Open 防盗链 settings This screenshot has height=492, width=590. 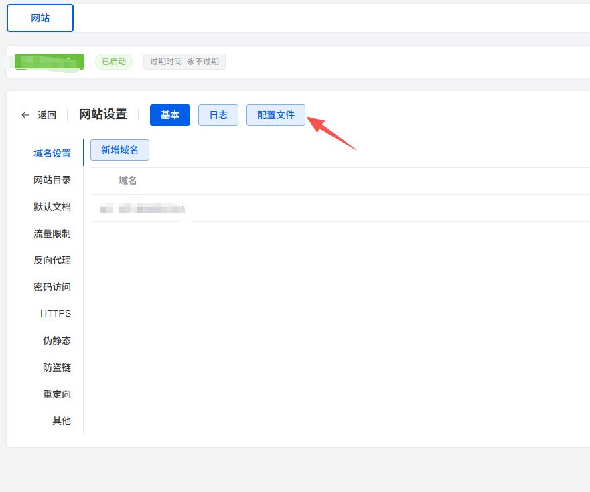[57, 367]
